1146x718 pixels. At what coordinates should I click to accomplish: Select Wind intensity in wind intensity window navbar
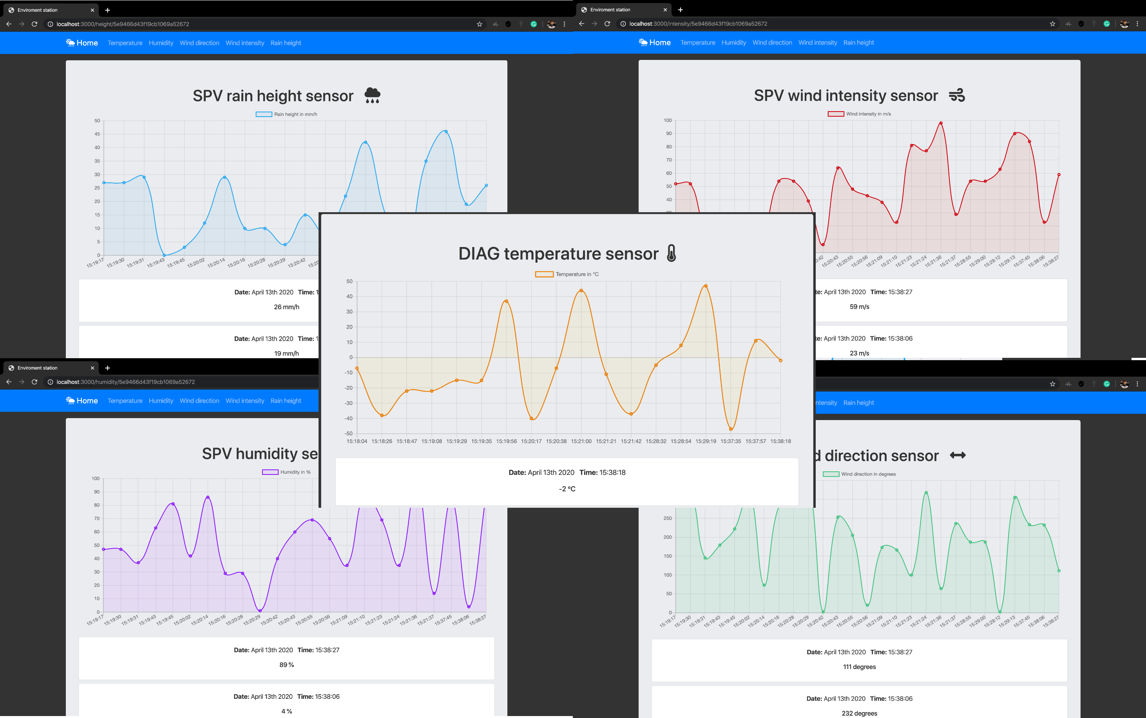818,42
